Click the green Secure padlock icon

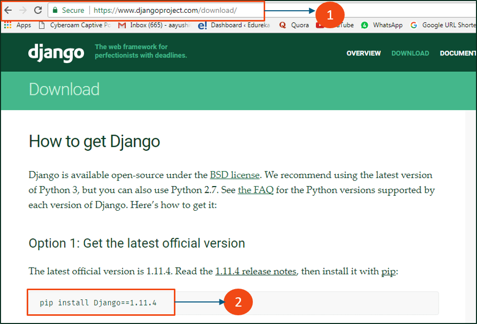[x=55, y=10]
